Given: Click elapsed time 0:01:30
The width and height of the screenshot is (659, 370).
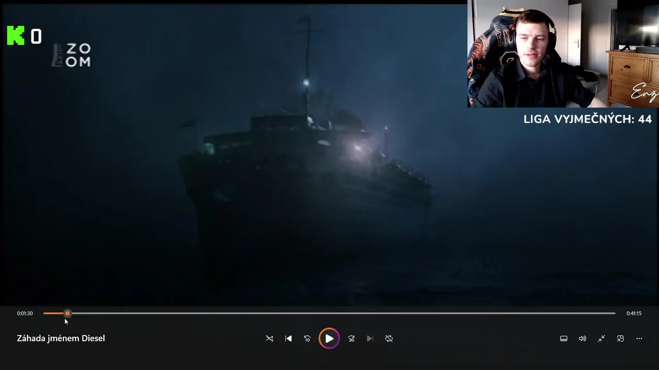Looking at the screenshot, I should click(x=25, y=313).
